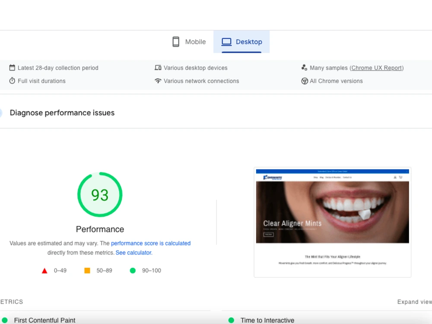The height and width of the screenshot is (324, 432).
Task: Click green dot beside First Contentful Paint
Action: coord(5,320)
